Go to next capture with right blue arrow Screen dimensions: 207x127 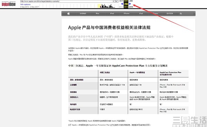coord(130,4)
